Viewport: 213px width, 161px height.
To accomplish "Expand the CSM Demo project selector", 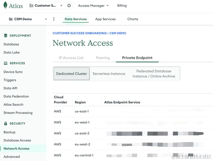I will (x=46, y=19).
